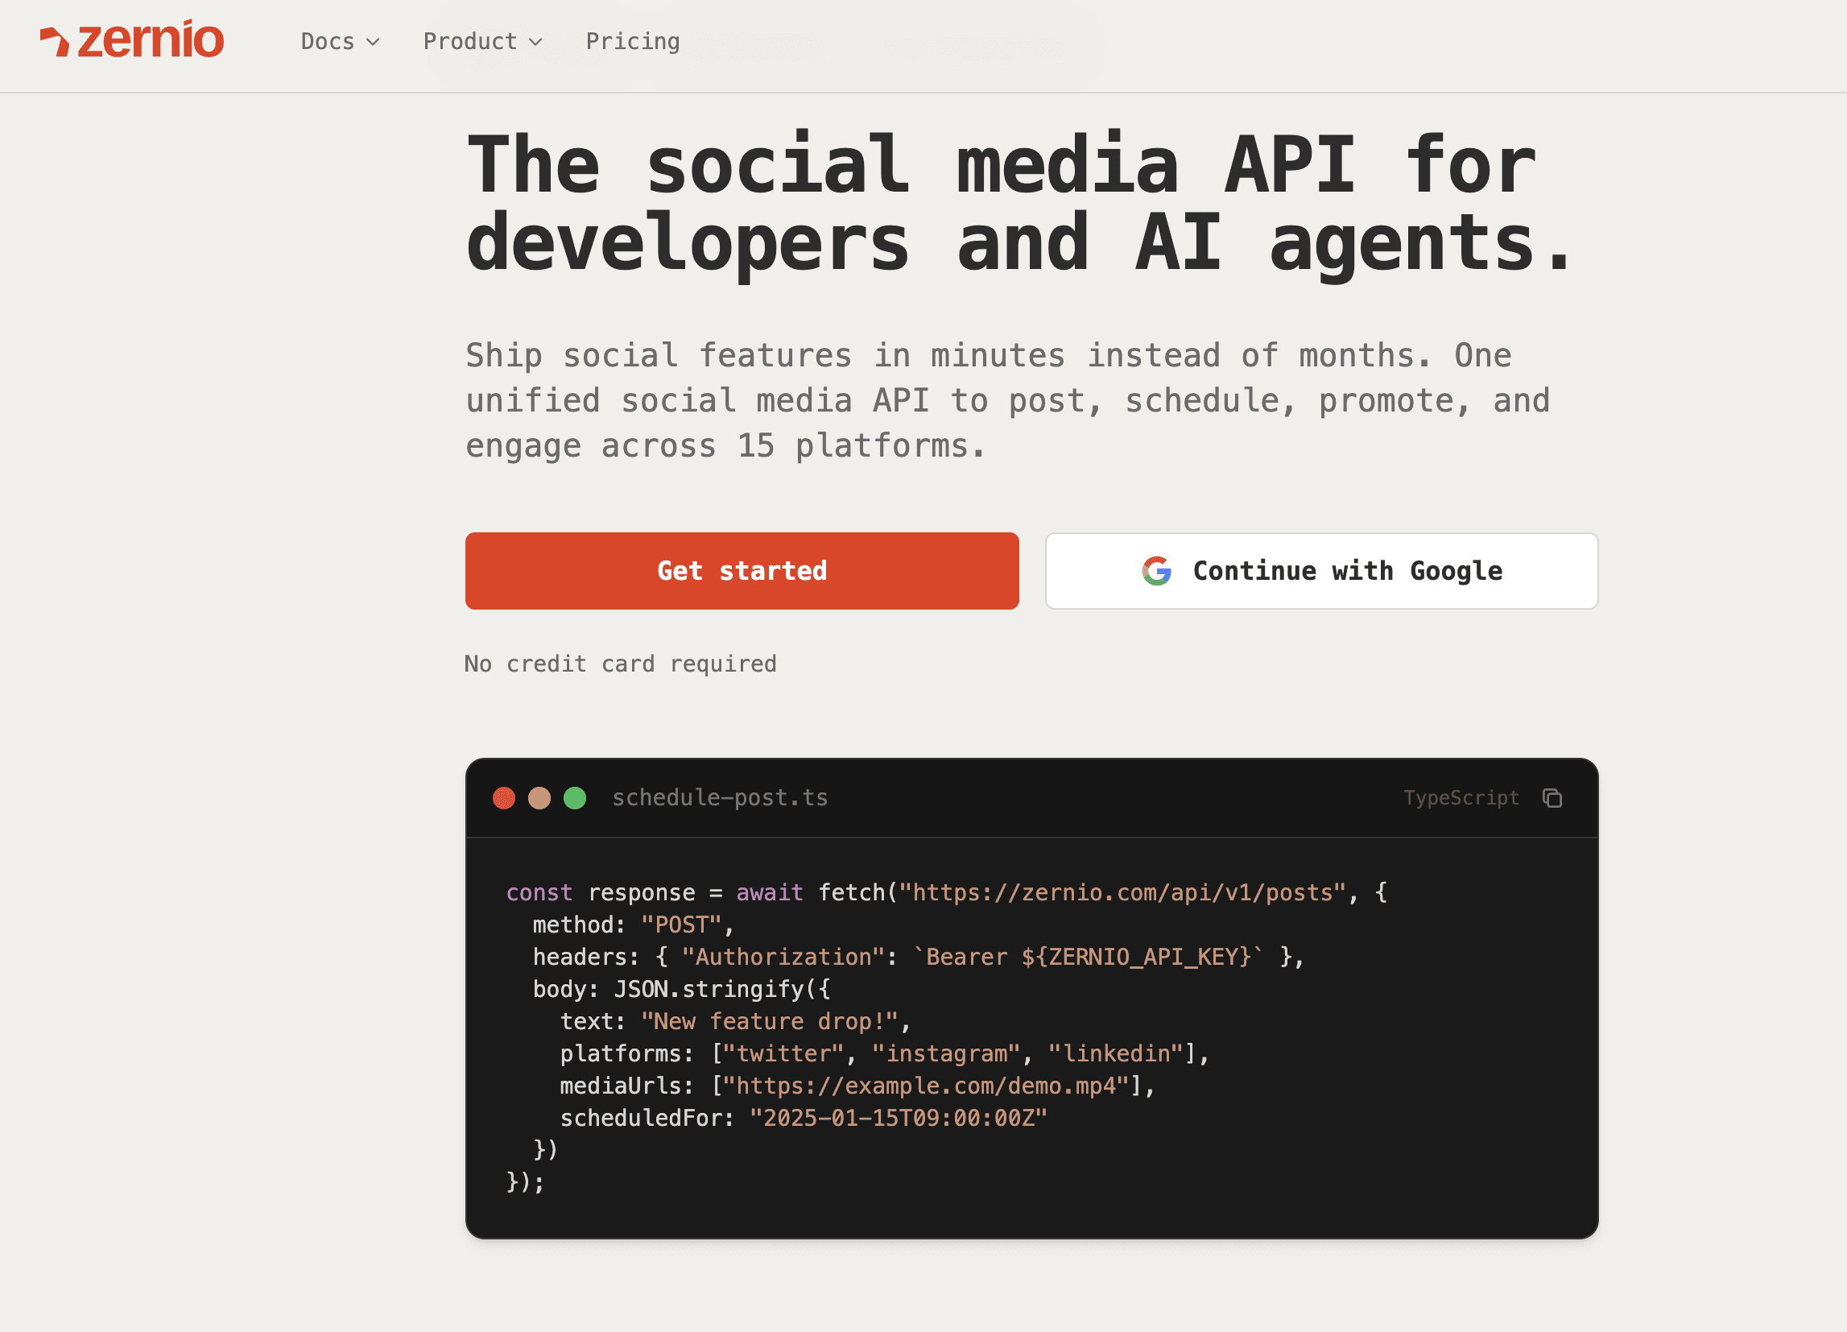Click the "New feature drop!" string
The image size is (1847, 1332).
coord(770,1022)
